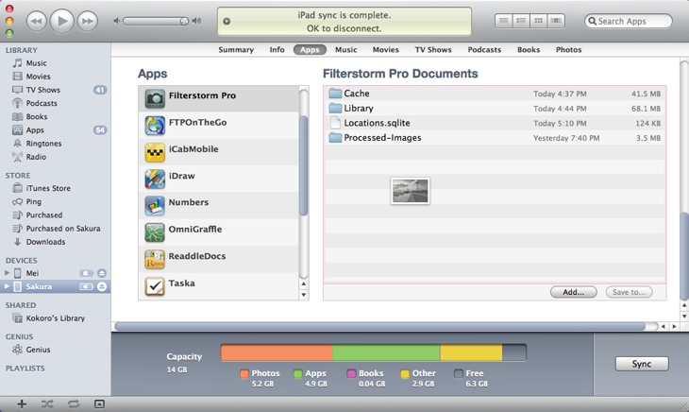The image size is (689, 412).
Task: Toggle shuffle playback
Action: click(47, 403)
